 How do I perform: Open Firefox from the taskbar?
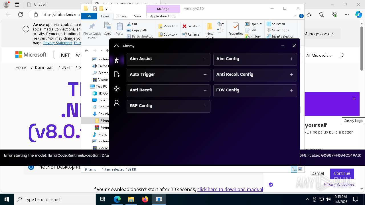(x=145, y=199)
